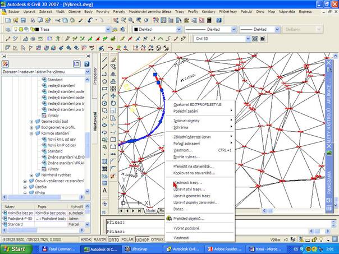Expand the Geometrický bod tree node
Image resolution: width=339 pixels, height=254 pixels.
click(31, 122)
